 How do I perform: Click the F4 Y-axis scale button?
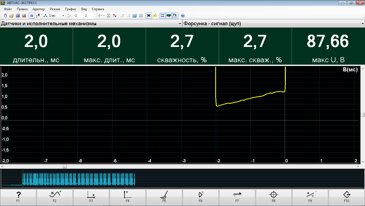pos(127,197)
